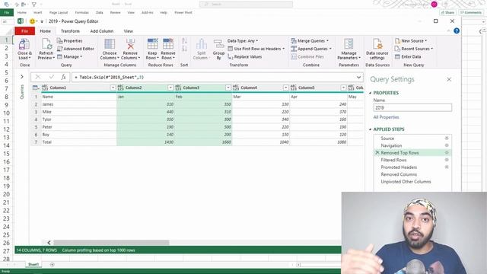Image resolution: width=487 pixels, height=274 pixels.
Task: Open the Use First Row as Headers dropdown
Action: (256, 49)
